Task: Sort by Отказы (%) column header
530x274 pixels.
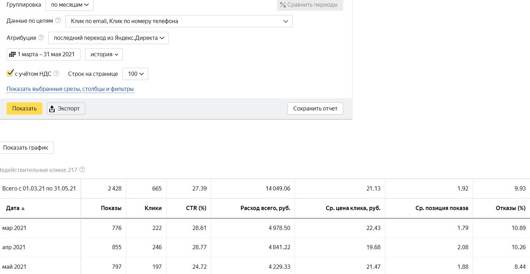Action: [511, 208]
